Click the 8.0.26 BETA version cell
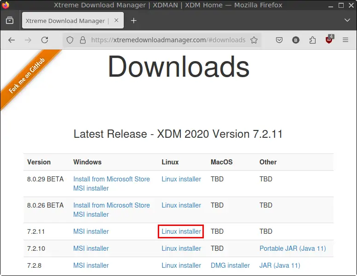 45,205
